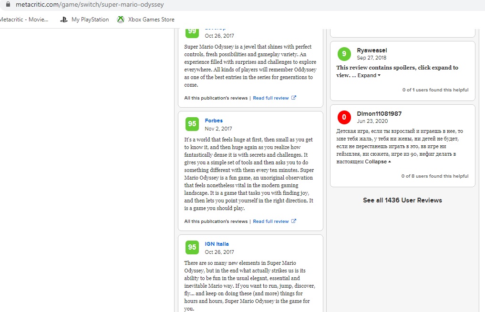The height and width of the screenshot is (312, 485).
Task: Click the Nov 2, 2017 date under Forbes
Action: coord(218,129)
